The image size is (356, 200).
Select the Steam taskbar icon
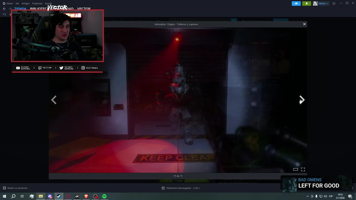(59, 196)
